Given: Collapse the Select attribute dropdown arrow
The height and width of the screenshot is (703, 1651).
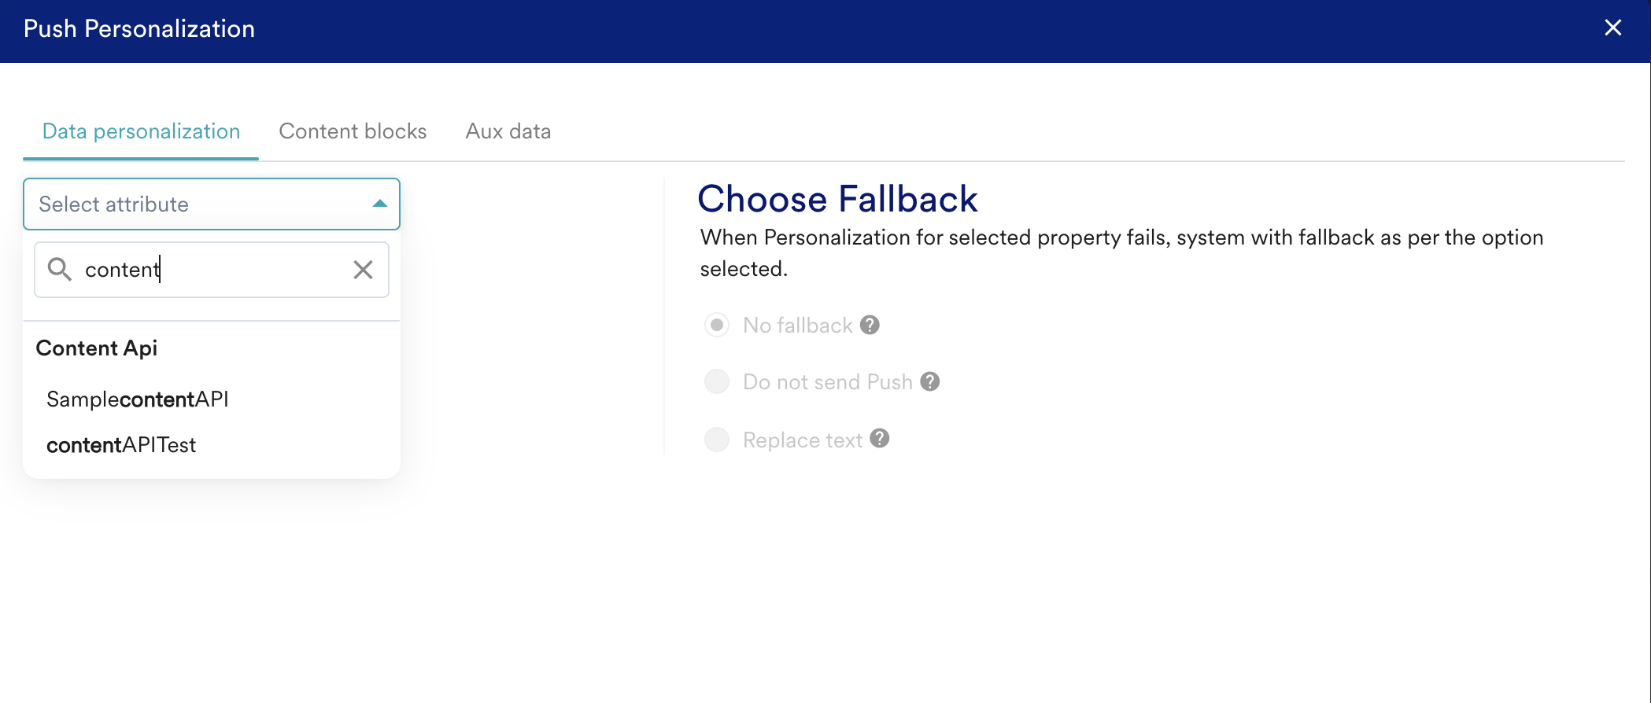Looking at the screenshot, I should click(380, 204).
